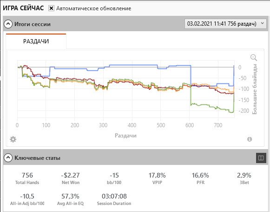Toggle the columns layout icon in Ключевые статы
This screenshot has height=212, width=270.
(261, 158)
